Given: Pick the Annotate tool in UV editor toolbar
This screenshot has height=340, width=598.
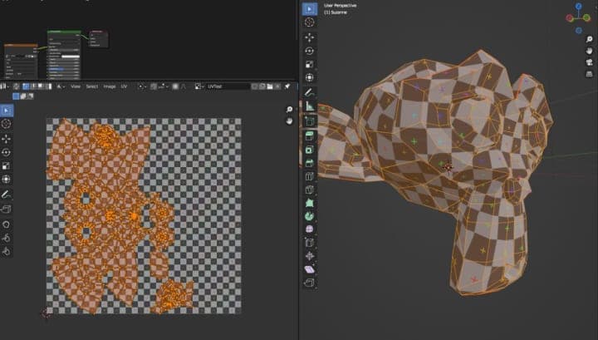Looking at the screenshot, I should [x=7, y=194].
